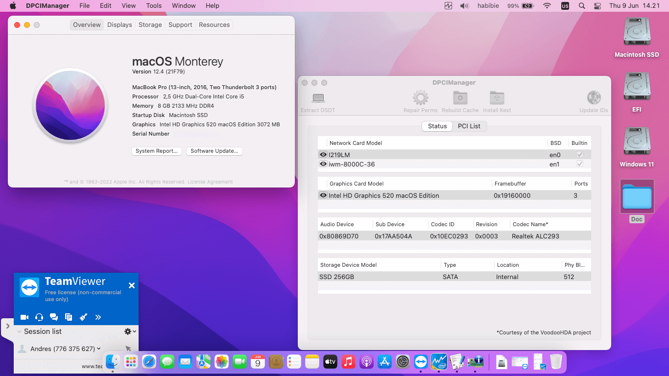Open the sound volume menu bar item
Screen dimensions: 669x376
464,6
